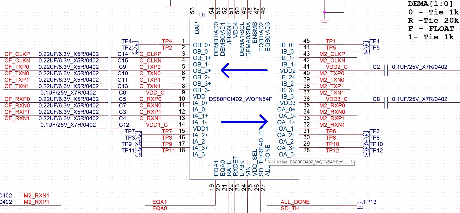Click the 'F - FLOAT' note line

[x=431, y=29]
